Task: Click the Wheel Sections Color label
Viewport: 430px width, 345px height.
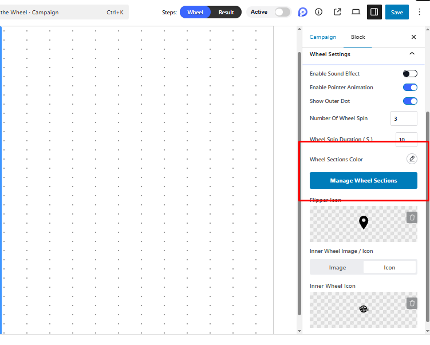Action: [336, 160]
